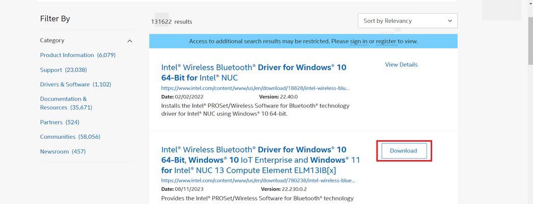
Task: Open Intel NUC Bluetooth driver result title
Action: 254,72
